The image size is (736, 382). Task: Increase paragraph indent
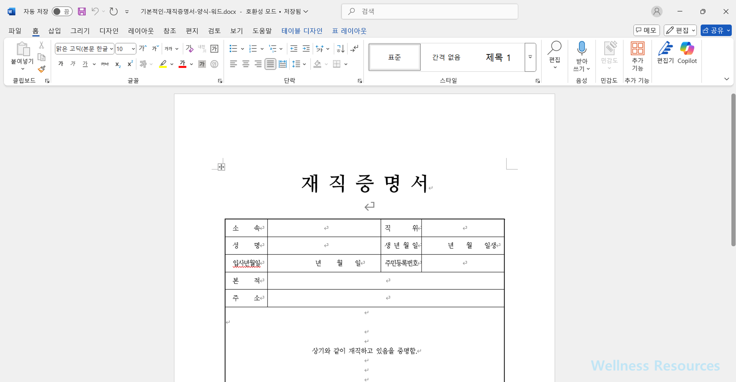tap(306, 49)
